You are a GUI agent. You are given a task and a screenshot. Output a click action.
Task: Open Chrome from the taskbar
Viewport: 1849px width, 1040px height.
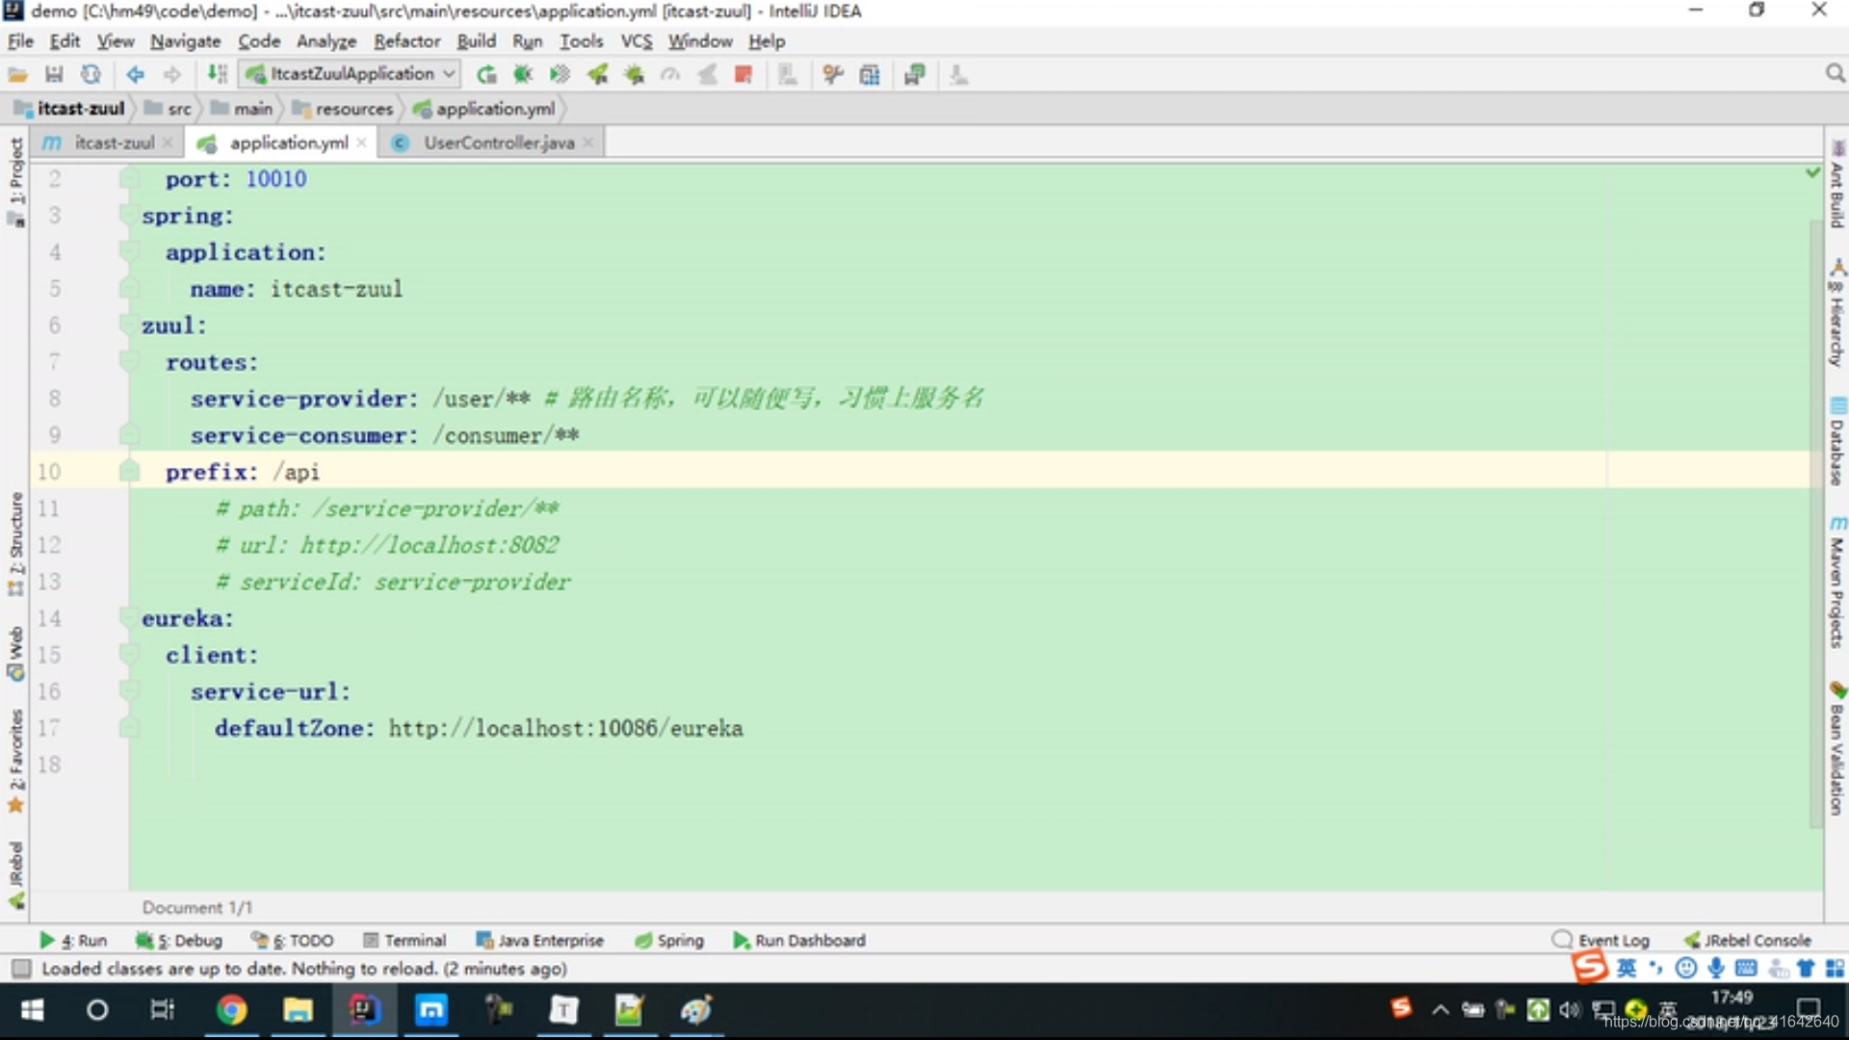click(231, 1010)
